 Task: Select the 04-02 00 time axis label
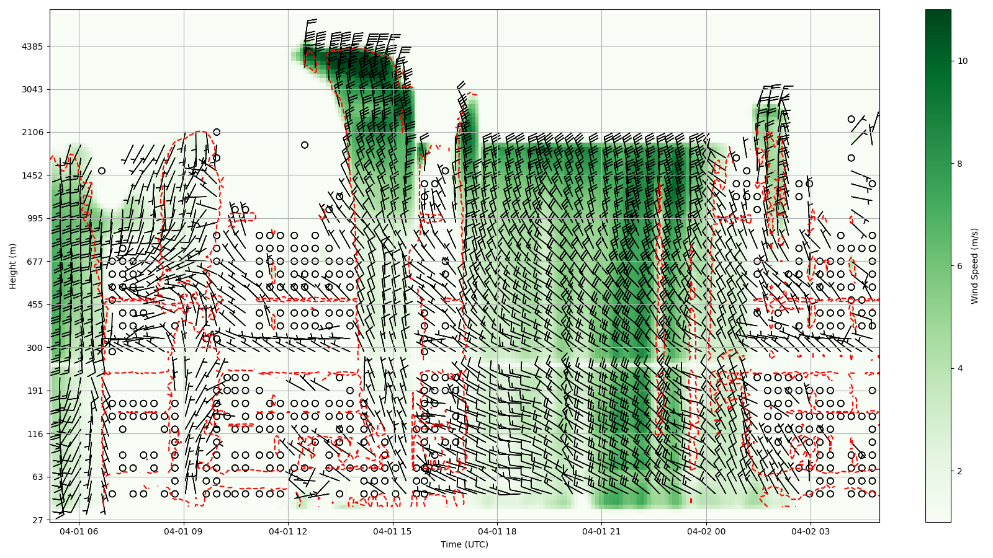(x=706, y=531)
